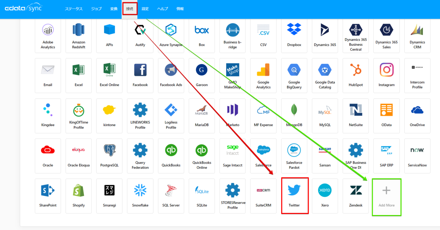Open the ヘルプ menu
Screen dimensions: 440x230
pos(162,9)
